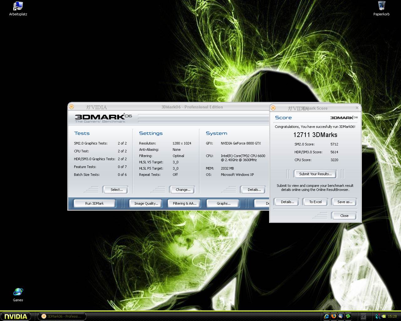This screenshot has width=401, height=321.
Task: Click the 3DMARK06 logo in main window
Action: 103,118
